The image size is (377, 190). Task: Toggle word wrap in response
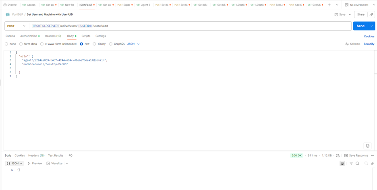point(342,163)
